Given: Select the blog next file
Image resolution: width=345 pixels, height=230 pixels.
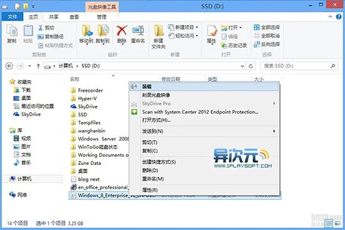Looking at the screenshot, I should 88,179.
